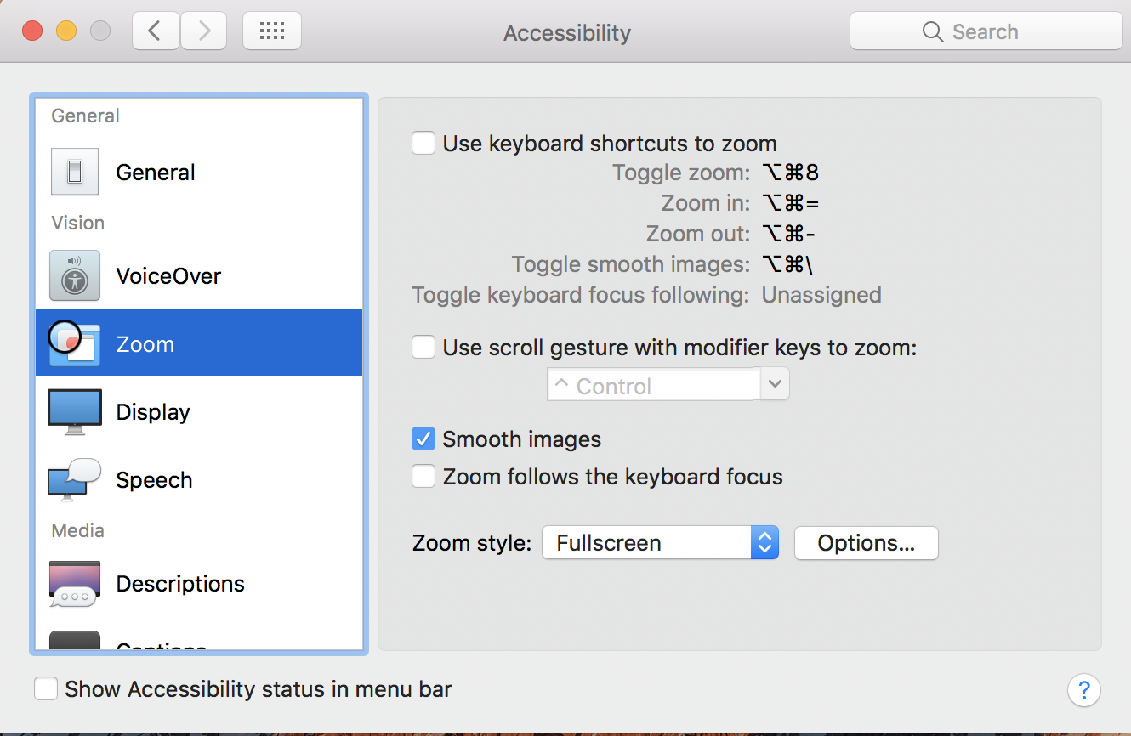Viewport: 1131px width, 736px height.
Task: Open help question mark button
Action: (x=1084, y=689)
